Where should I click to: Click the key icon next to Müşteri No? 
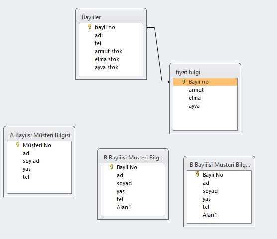coord(17,145)
